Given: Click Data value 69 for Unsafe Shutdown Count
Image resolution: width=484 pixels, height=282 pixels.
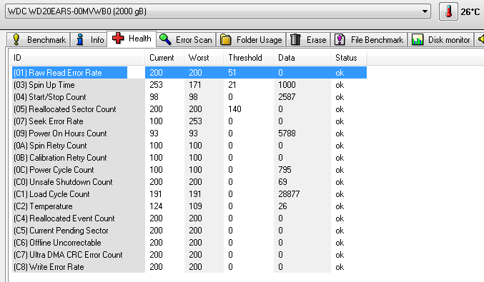Looking at the screenshot, I should click(282, 182).
